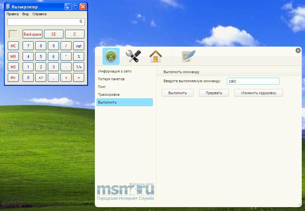
Task: Click the Изменить кодировку button
Action: click(x=259, y=93)
